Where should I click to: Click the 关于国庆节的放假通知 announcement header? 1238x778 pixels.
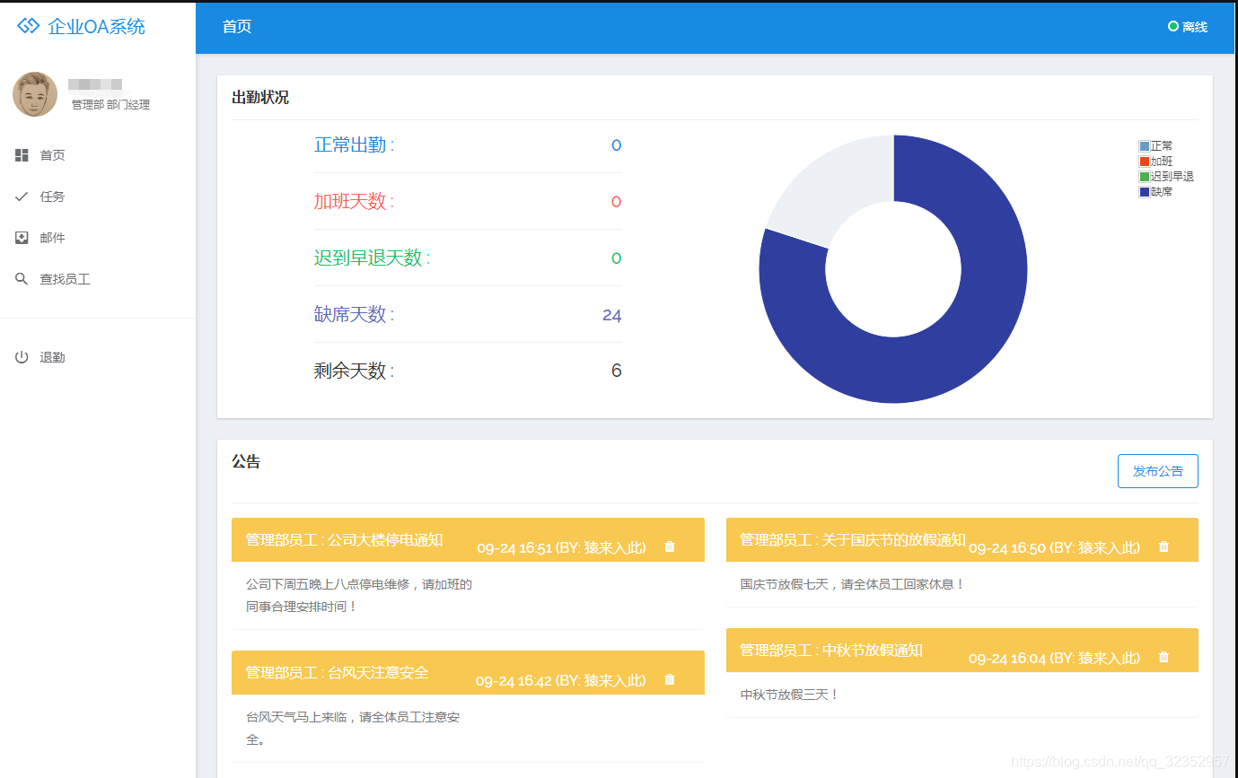tap(962, 539)
